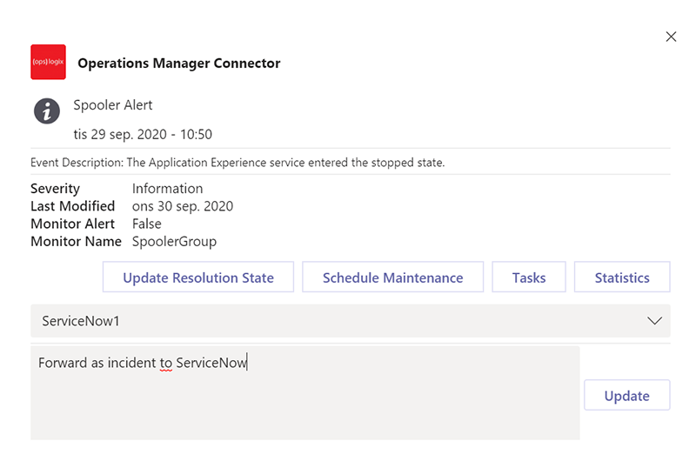Open the Tasks action
The height and width of the screenshot is (468, 696).
click(529, 277)
